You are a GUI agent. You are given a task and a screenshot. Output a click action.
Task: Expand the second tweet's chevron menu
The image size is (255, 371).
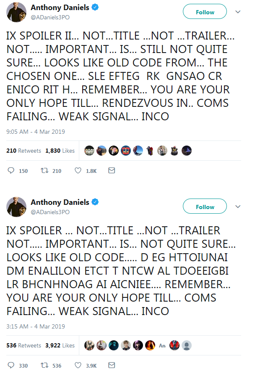pyautogui.click(x=238, y=207)
